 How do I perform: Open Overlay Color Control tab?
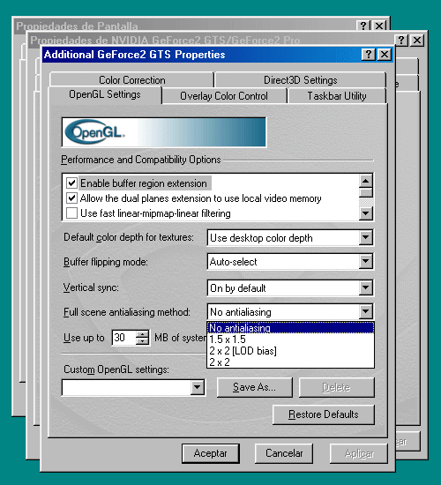point(224,96)
